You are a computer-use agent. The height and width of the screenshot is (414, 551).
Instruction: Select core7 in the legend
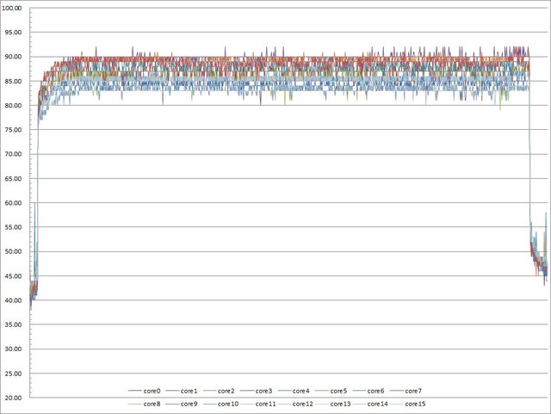[x=412, y=392]
